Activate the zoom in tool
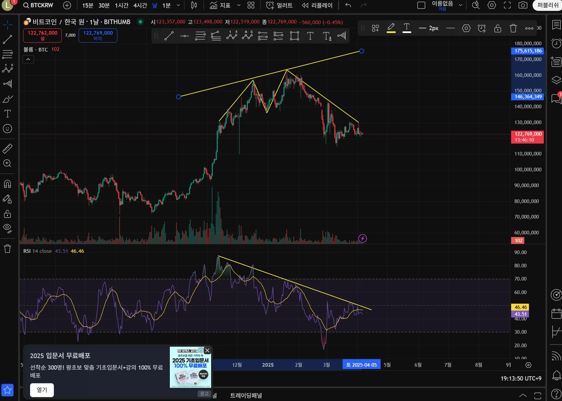 pyautogui.click(x=7, y=163)
